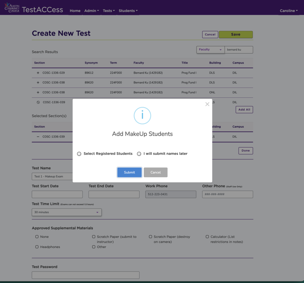304x283 pixels.
Task: Close the Add MakeUp Students dialog with X
Action: pyautogui.click(x=207, y=104)
